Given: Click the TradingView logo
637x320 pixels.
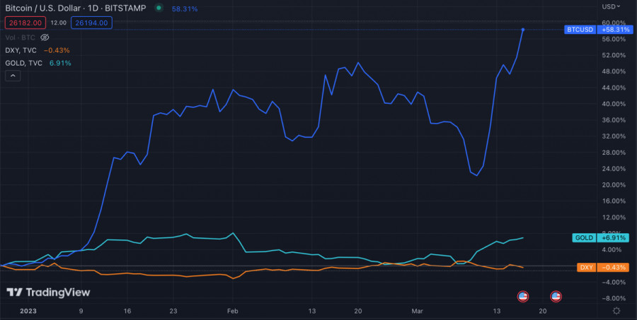Looking at the screenshot, I should [x=48, y=292].
